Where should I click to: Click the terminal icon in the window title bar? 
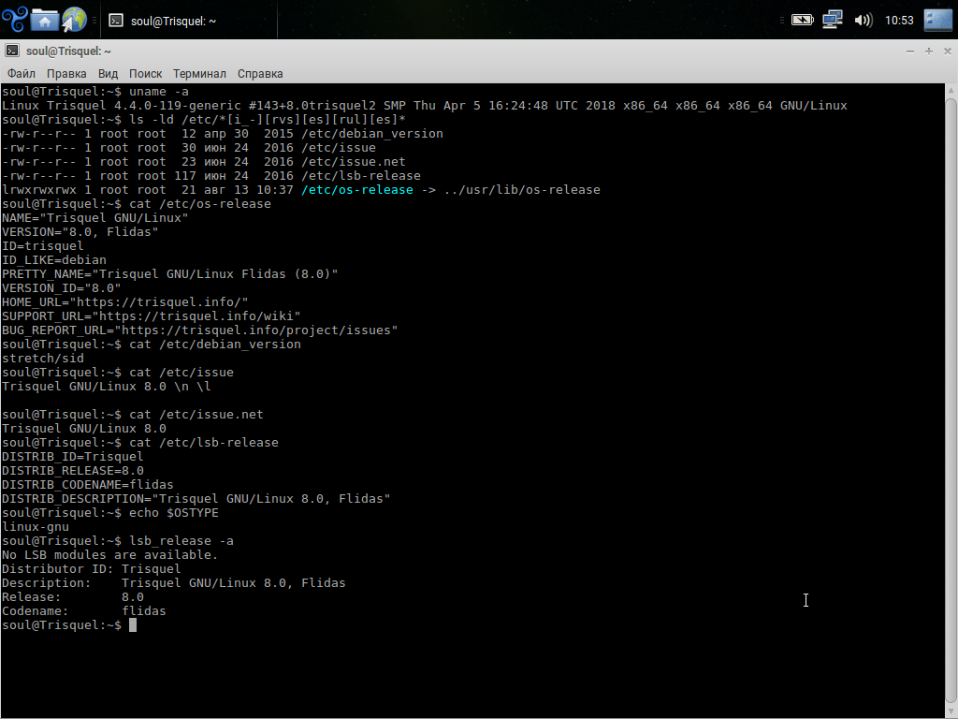tap(12, 51)
